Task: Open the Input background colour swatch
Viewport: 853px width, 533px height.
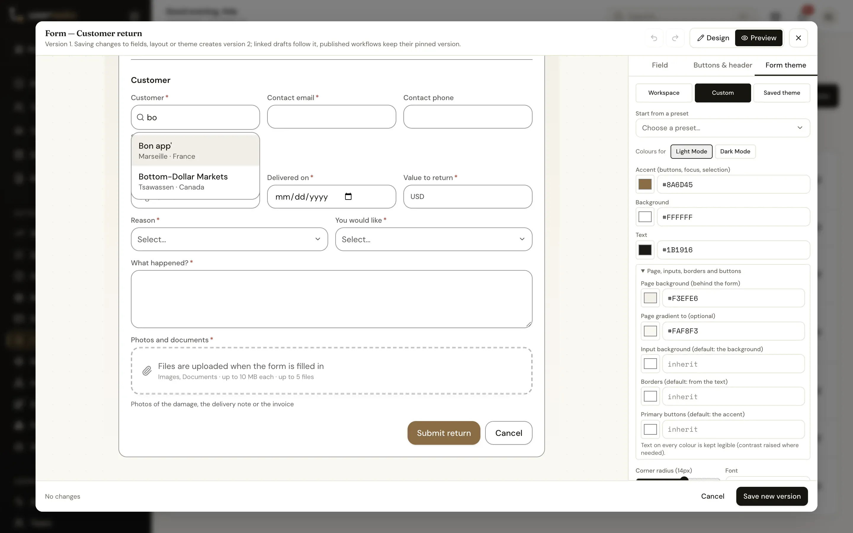Action: 650,363
